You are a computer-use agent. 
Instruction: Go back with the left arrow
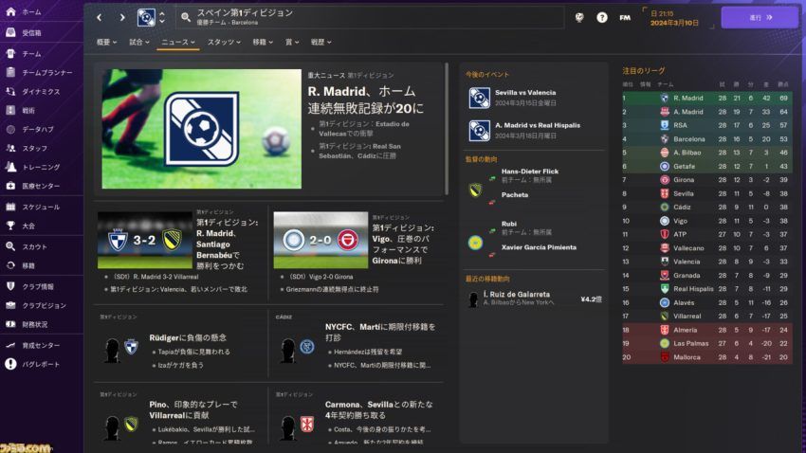pos(100,17)
